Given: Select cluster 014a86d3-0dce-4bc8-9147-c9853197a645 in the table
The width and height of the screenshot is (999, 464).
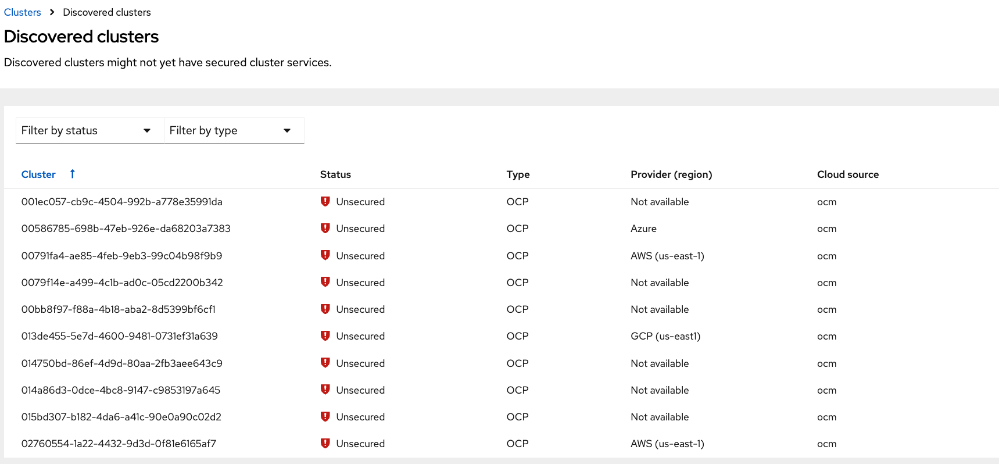Looking at the screenshot, I should 121,390.
